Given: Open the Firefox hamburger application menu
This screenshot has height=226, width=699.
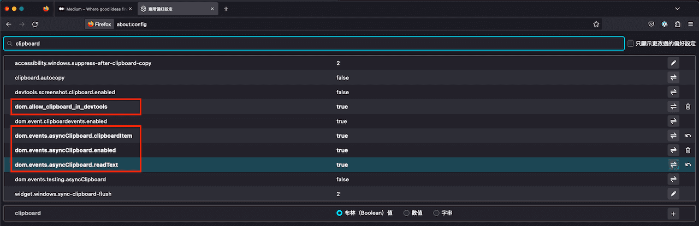Looking at the screenshot, I should click(x=691, y=25).
